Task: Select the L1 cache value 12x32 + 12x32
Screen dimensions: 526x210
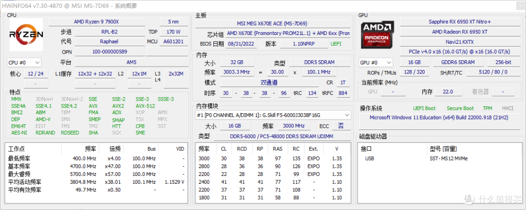Action: pos(95,74)
